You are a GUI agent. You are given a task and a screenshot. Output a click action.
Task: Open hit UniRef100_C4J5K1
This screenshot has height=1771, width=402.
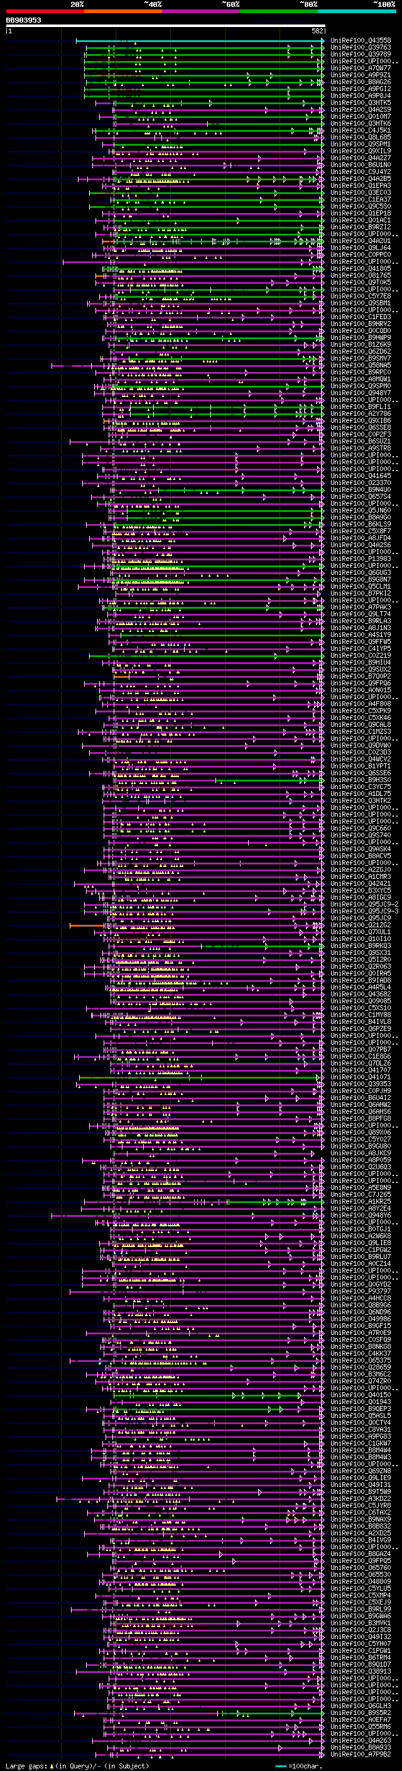tap(361, 130)
